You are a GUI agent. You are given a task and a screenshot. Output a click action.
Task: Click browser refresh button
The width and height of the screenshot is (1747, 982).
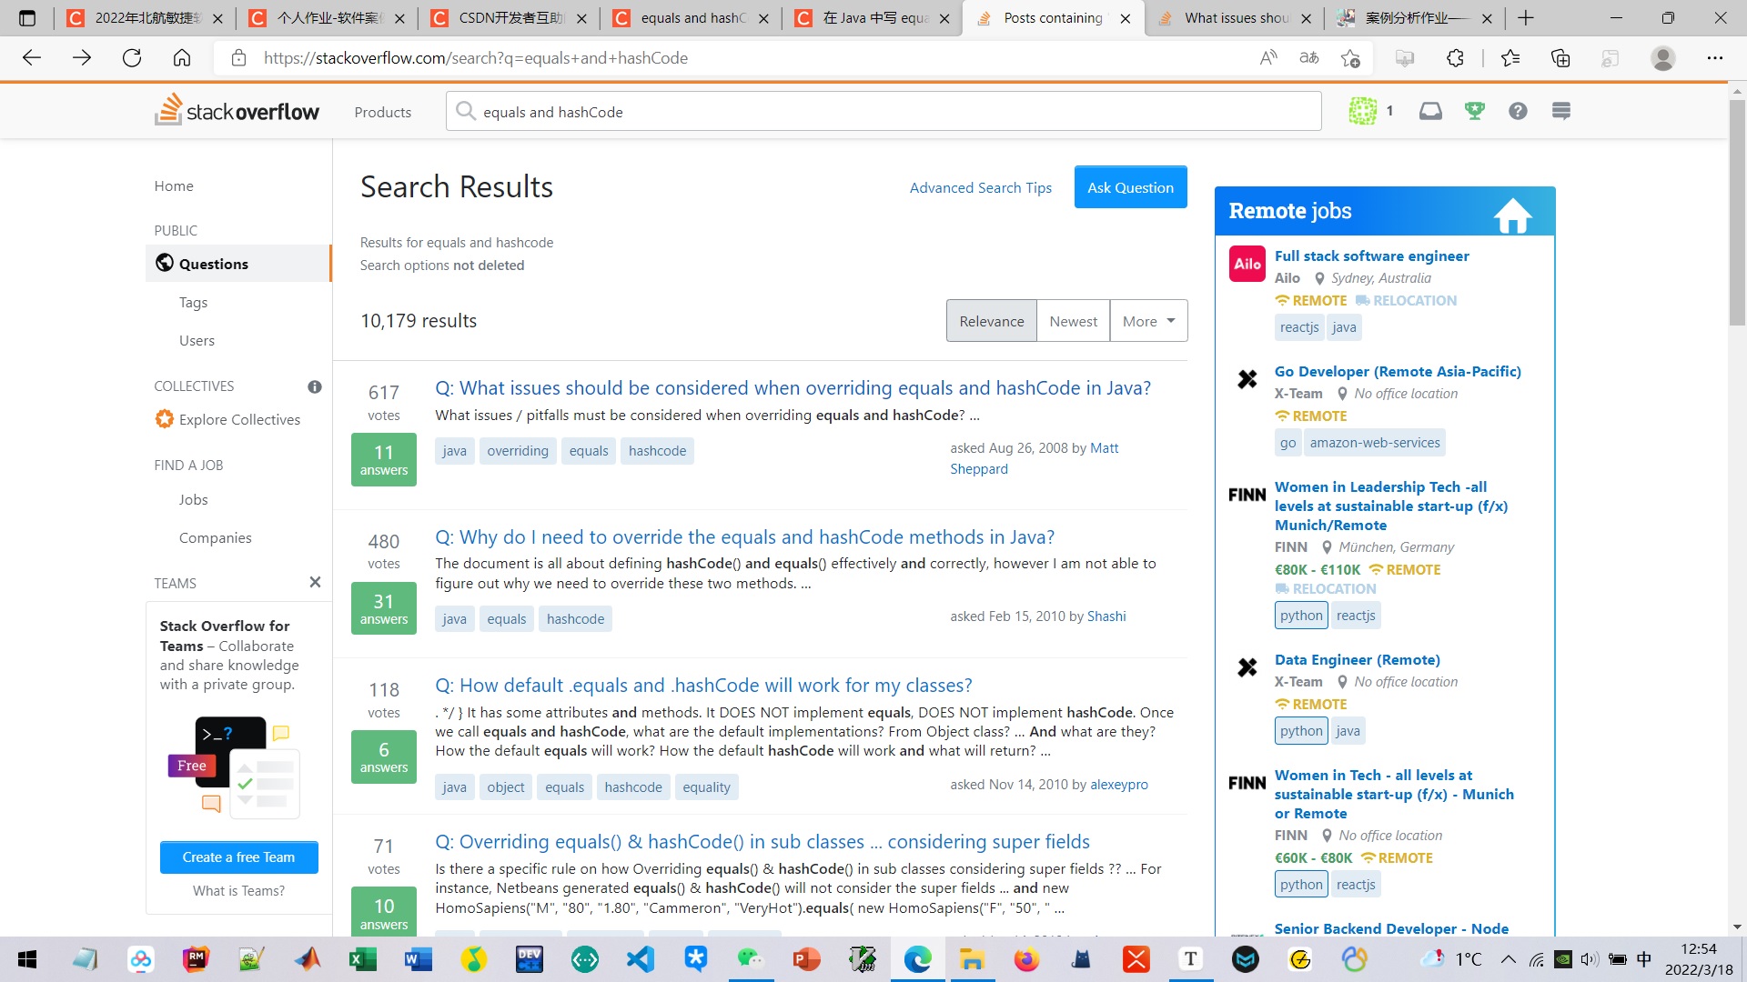(132, 58)
